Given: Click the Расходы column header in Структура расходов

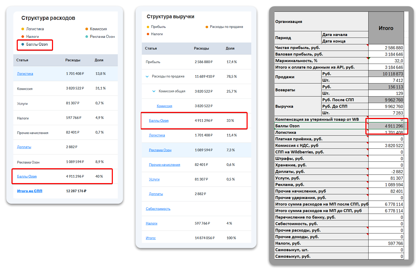Looking at the screenshot, I should (73, 60).
